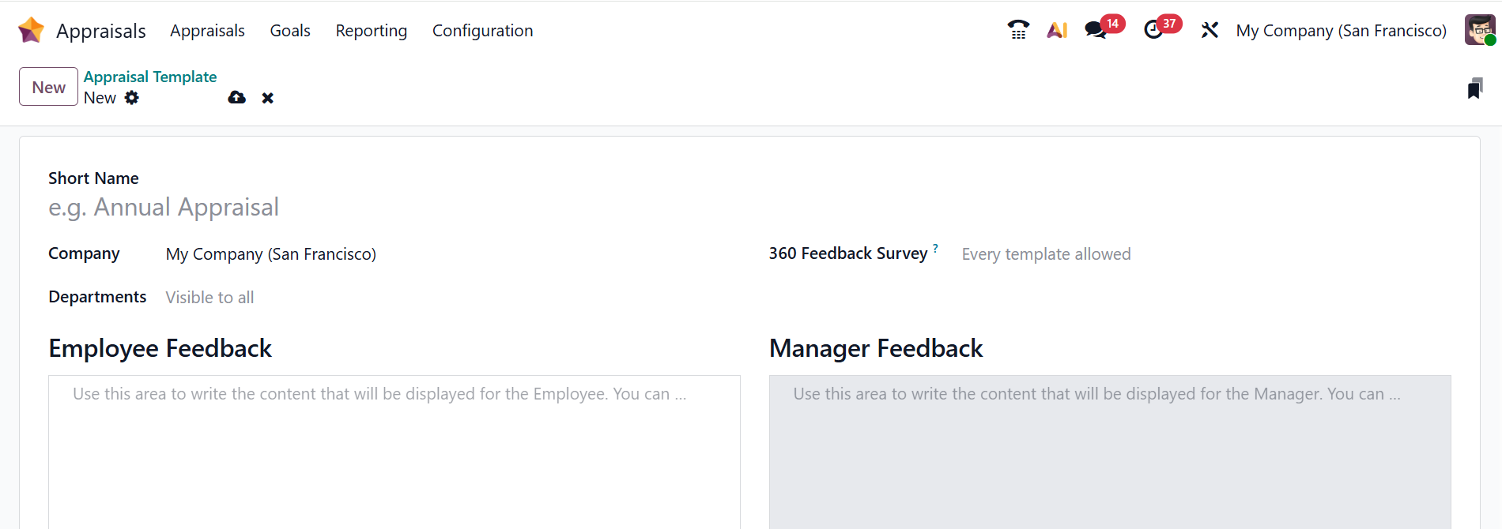Open the Discuss messages icon

point(1095,30)
